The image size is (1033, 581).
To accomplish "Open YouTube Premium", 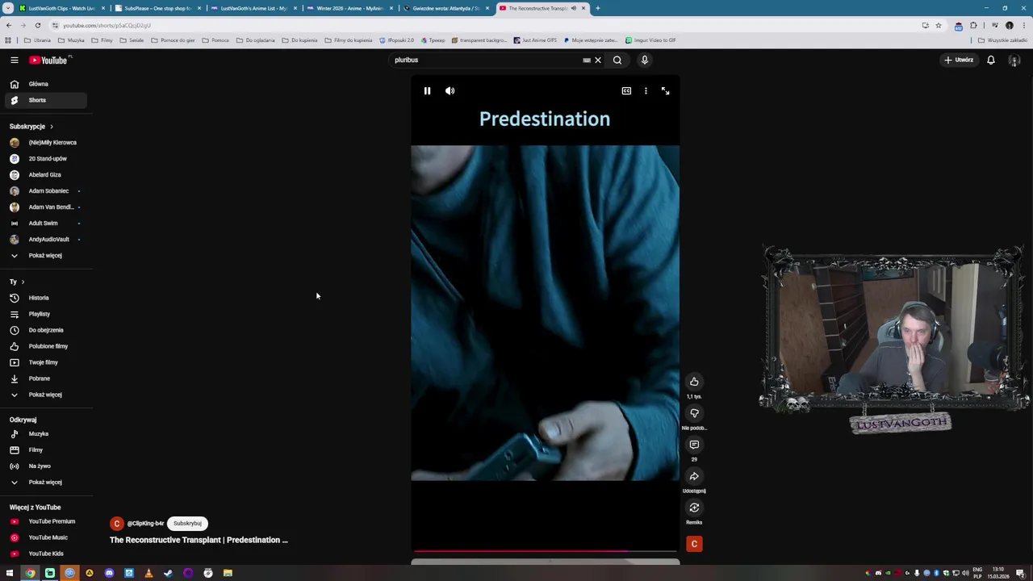I will coord(45,521).
